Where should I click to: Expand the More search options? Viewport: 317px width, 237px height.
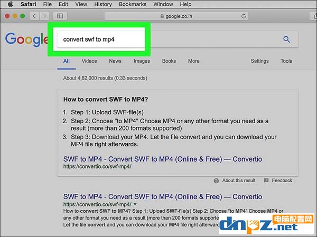[194, 61]
